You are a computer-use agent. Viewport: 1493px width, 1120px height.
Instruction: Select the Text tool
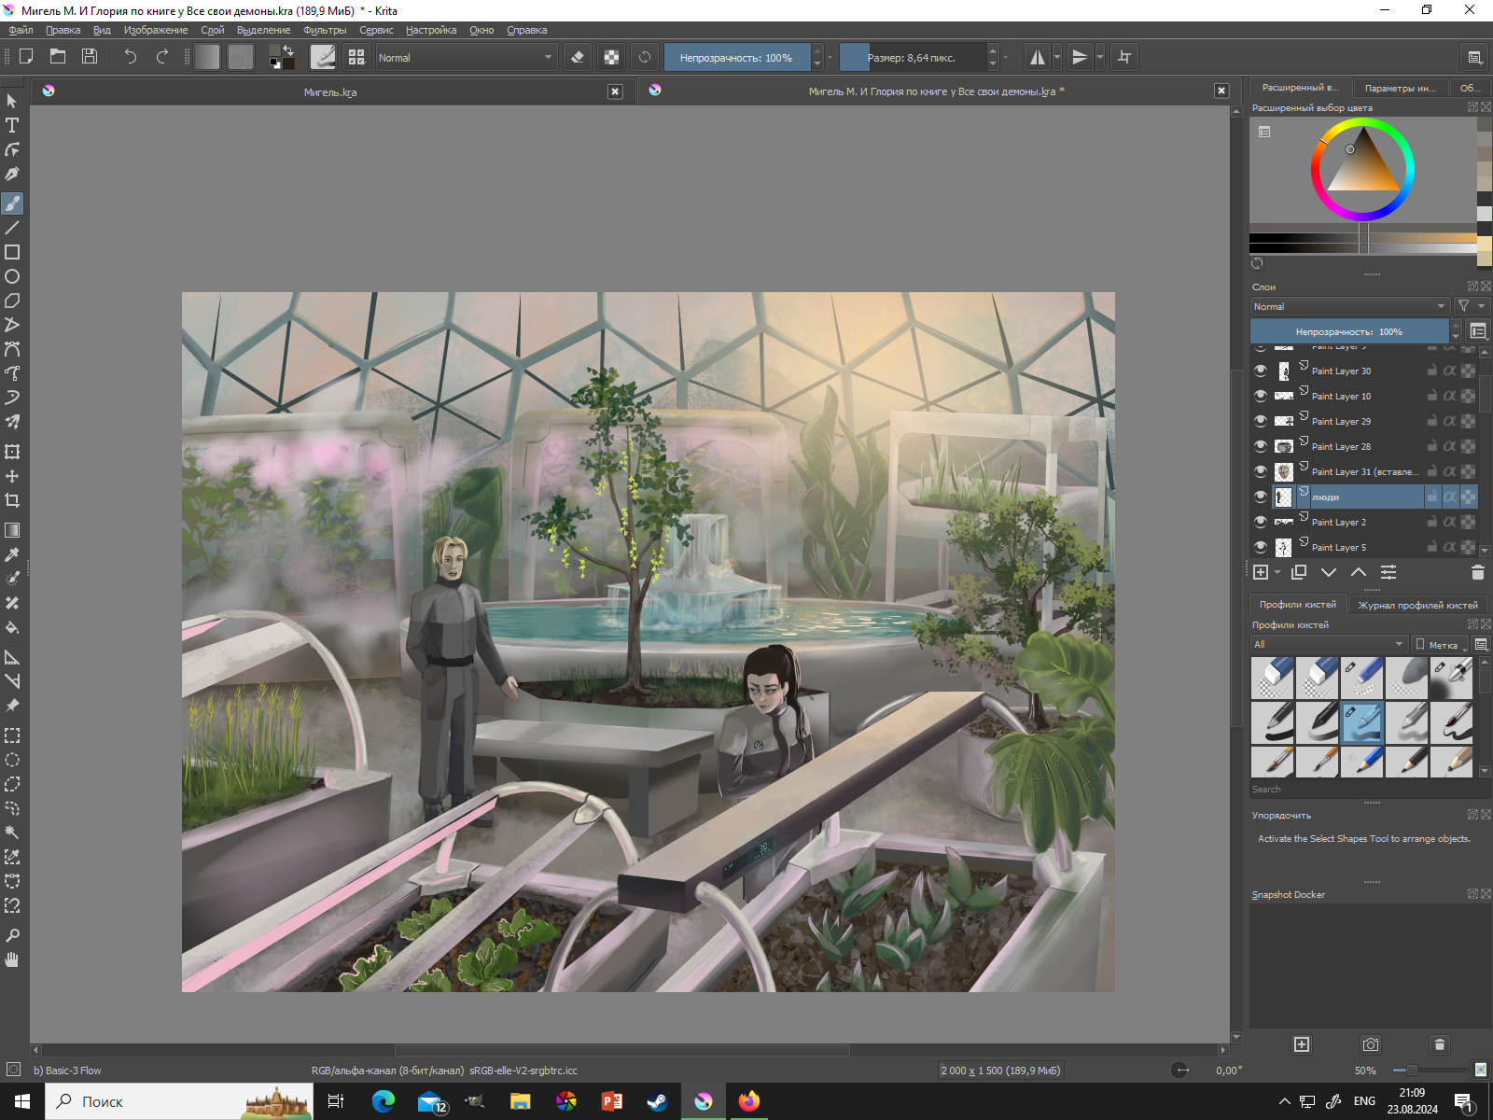click(x=12, y=125)
